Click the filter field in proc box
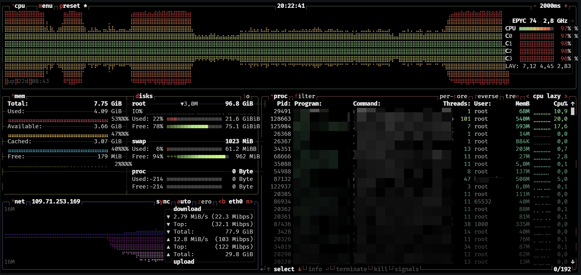The width and height of the screenshot is (581, 275). (x=305, y=96)
